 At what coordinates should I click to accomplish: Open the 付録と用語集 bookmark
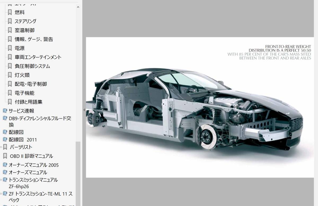tap(29, 102)
